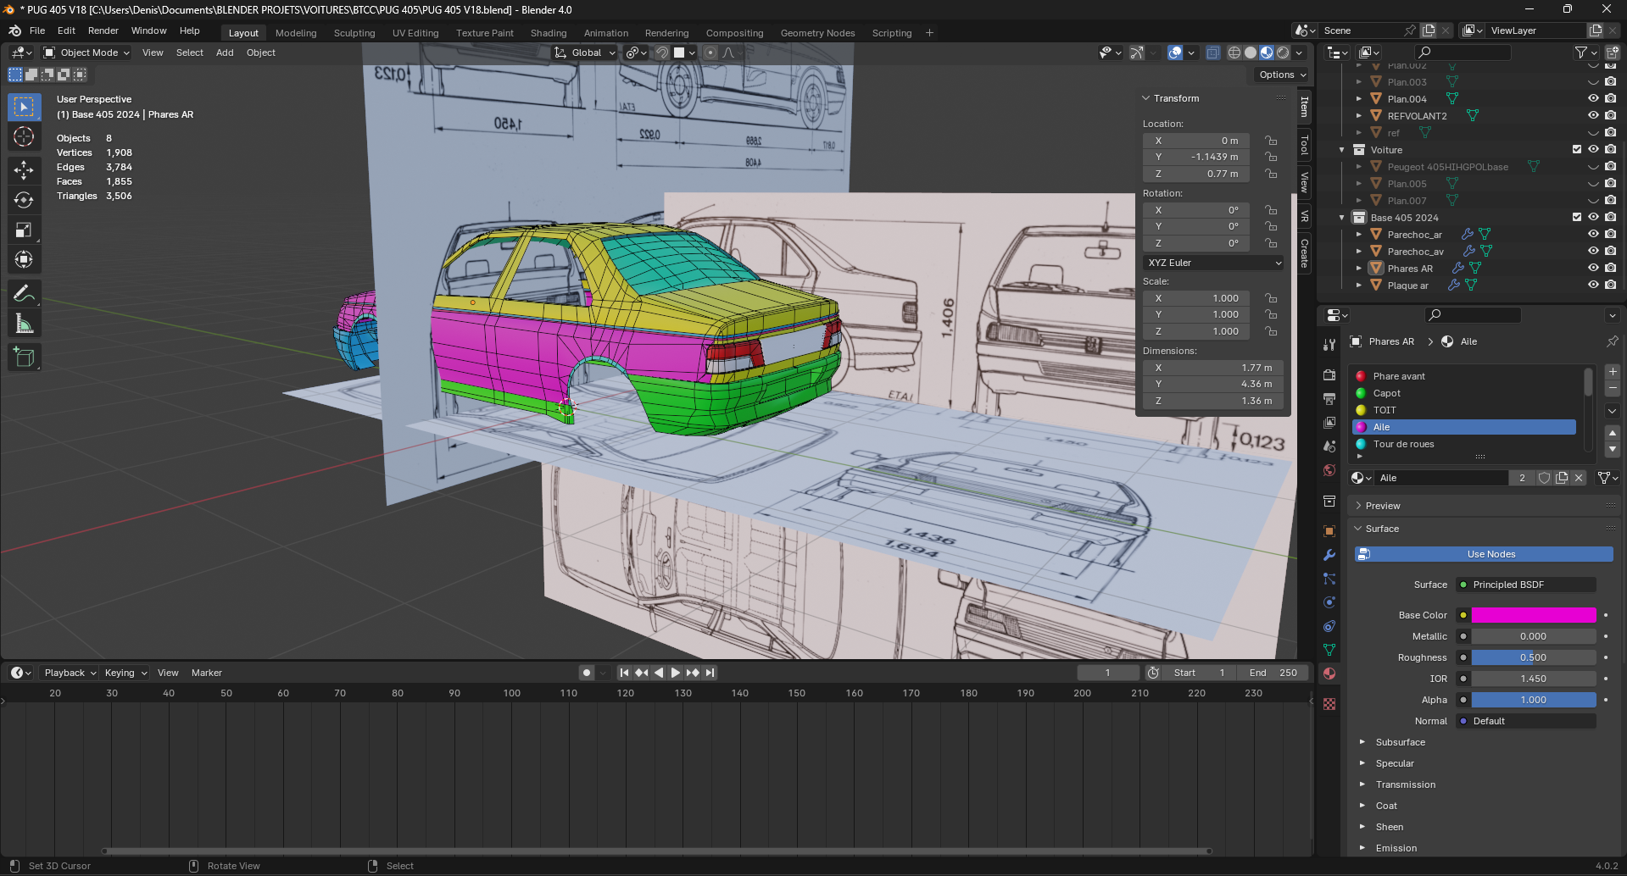Screen dimensions: 1627x876
Task: Activate the combined Transform tool
Action: click(24, 259)
